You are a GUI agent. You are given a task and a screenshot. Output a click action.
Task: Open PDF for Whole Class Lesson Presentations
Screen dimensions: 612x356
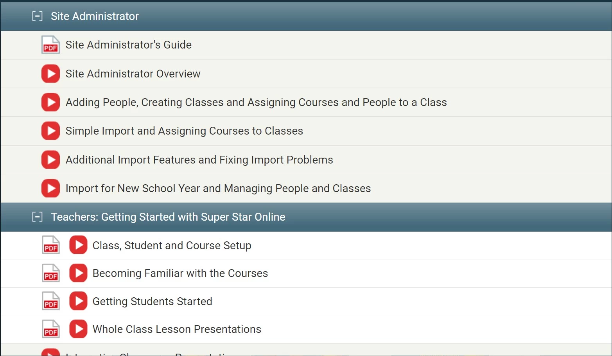click(51, 329)
